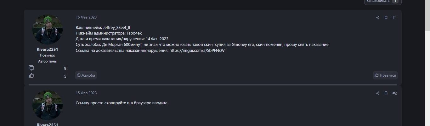The image size is (430, 126).
Task: Click the second post's date 15 Фев 2023
Action: click(x=86, y=93)
